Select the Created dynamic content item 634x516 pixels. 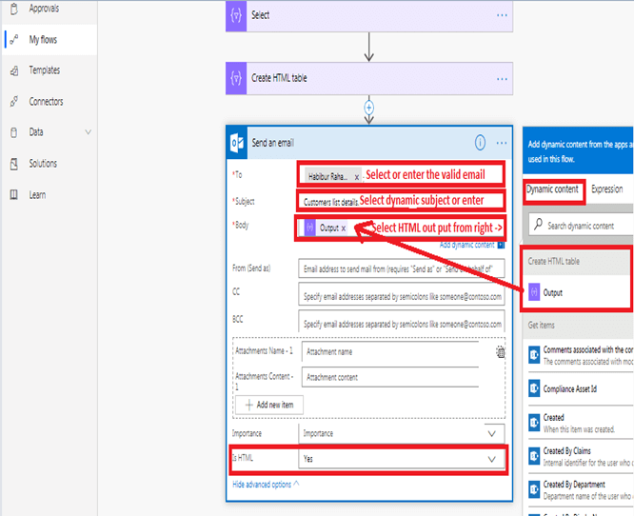(581, 423)
